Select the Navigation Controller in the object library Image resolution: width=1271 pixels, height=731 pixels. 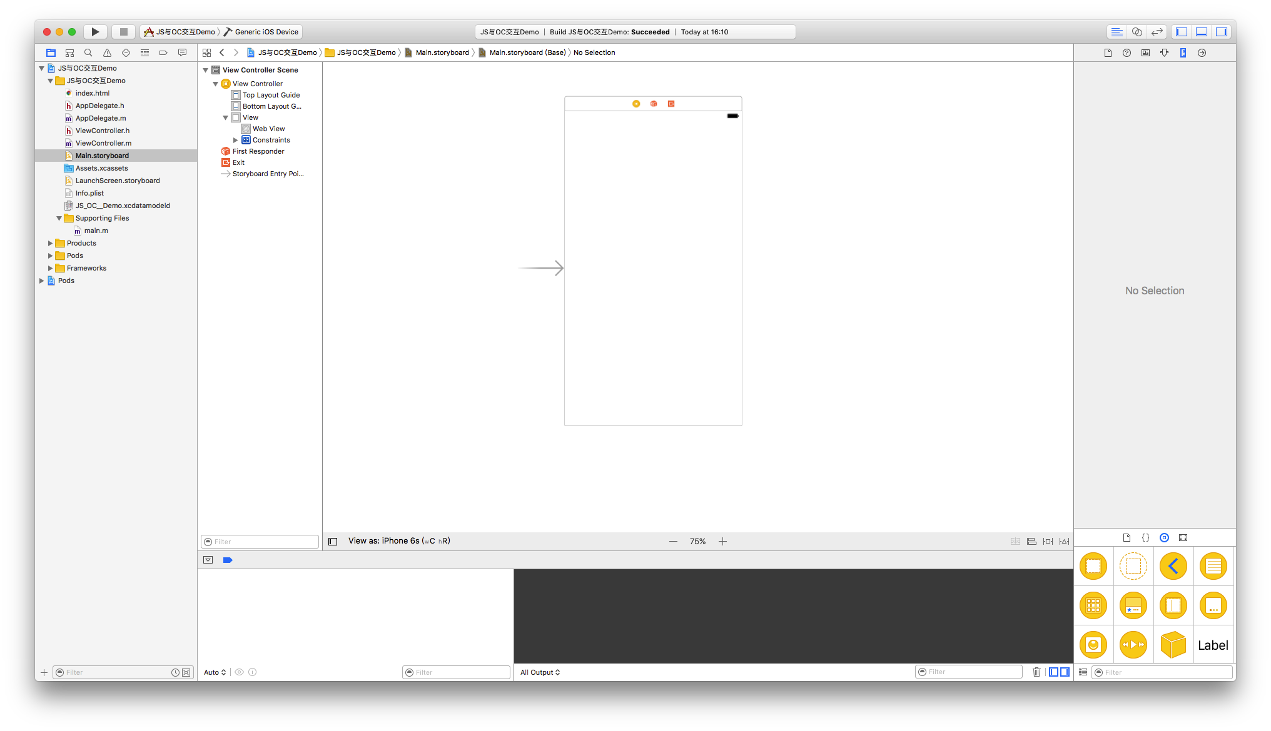coord(1173,566)
